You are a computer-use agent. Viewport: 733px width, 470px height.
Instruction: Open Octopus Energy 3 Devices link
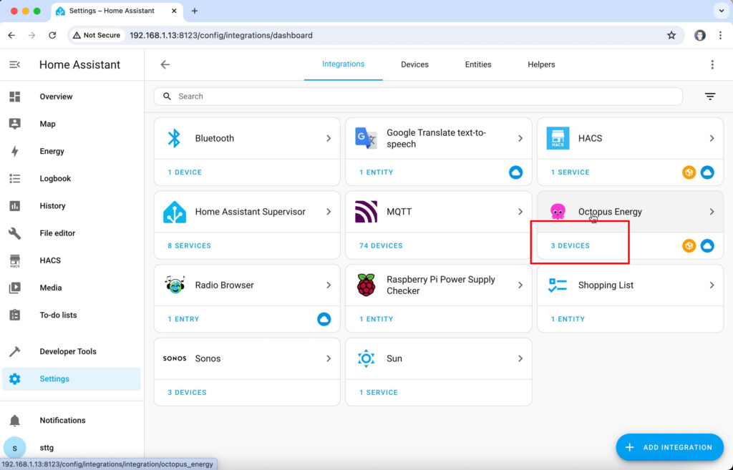click(571, 246)
